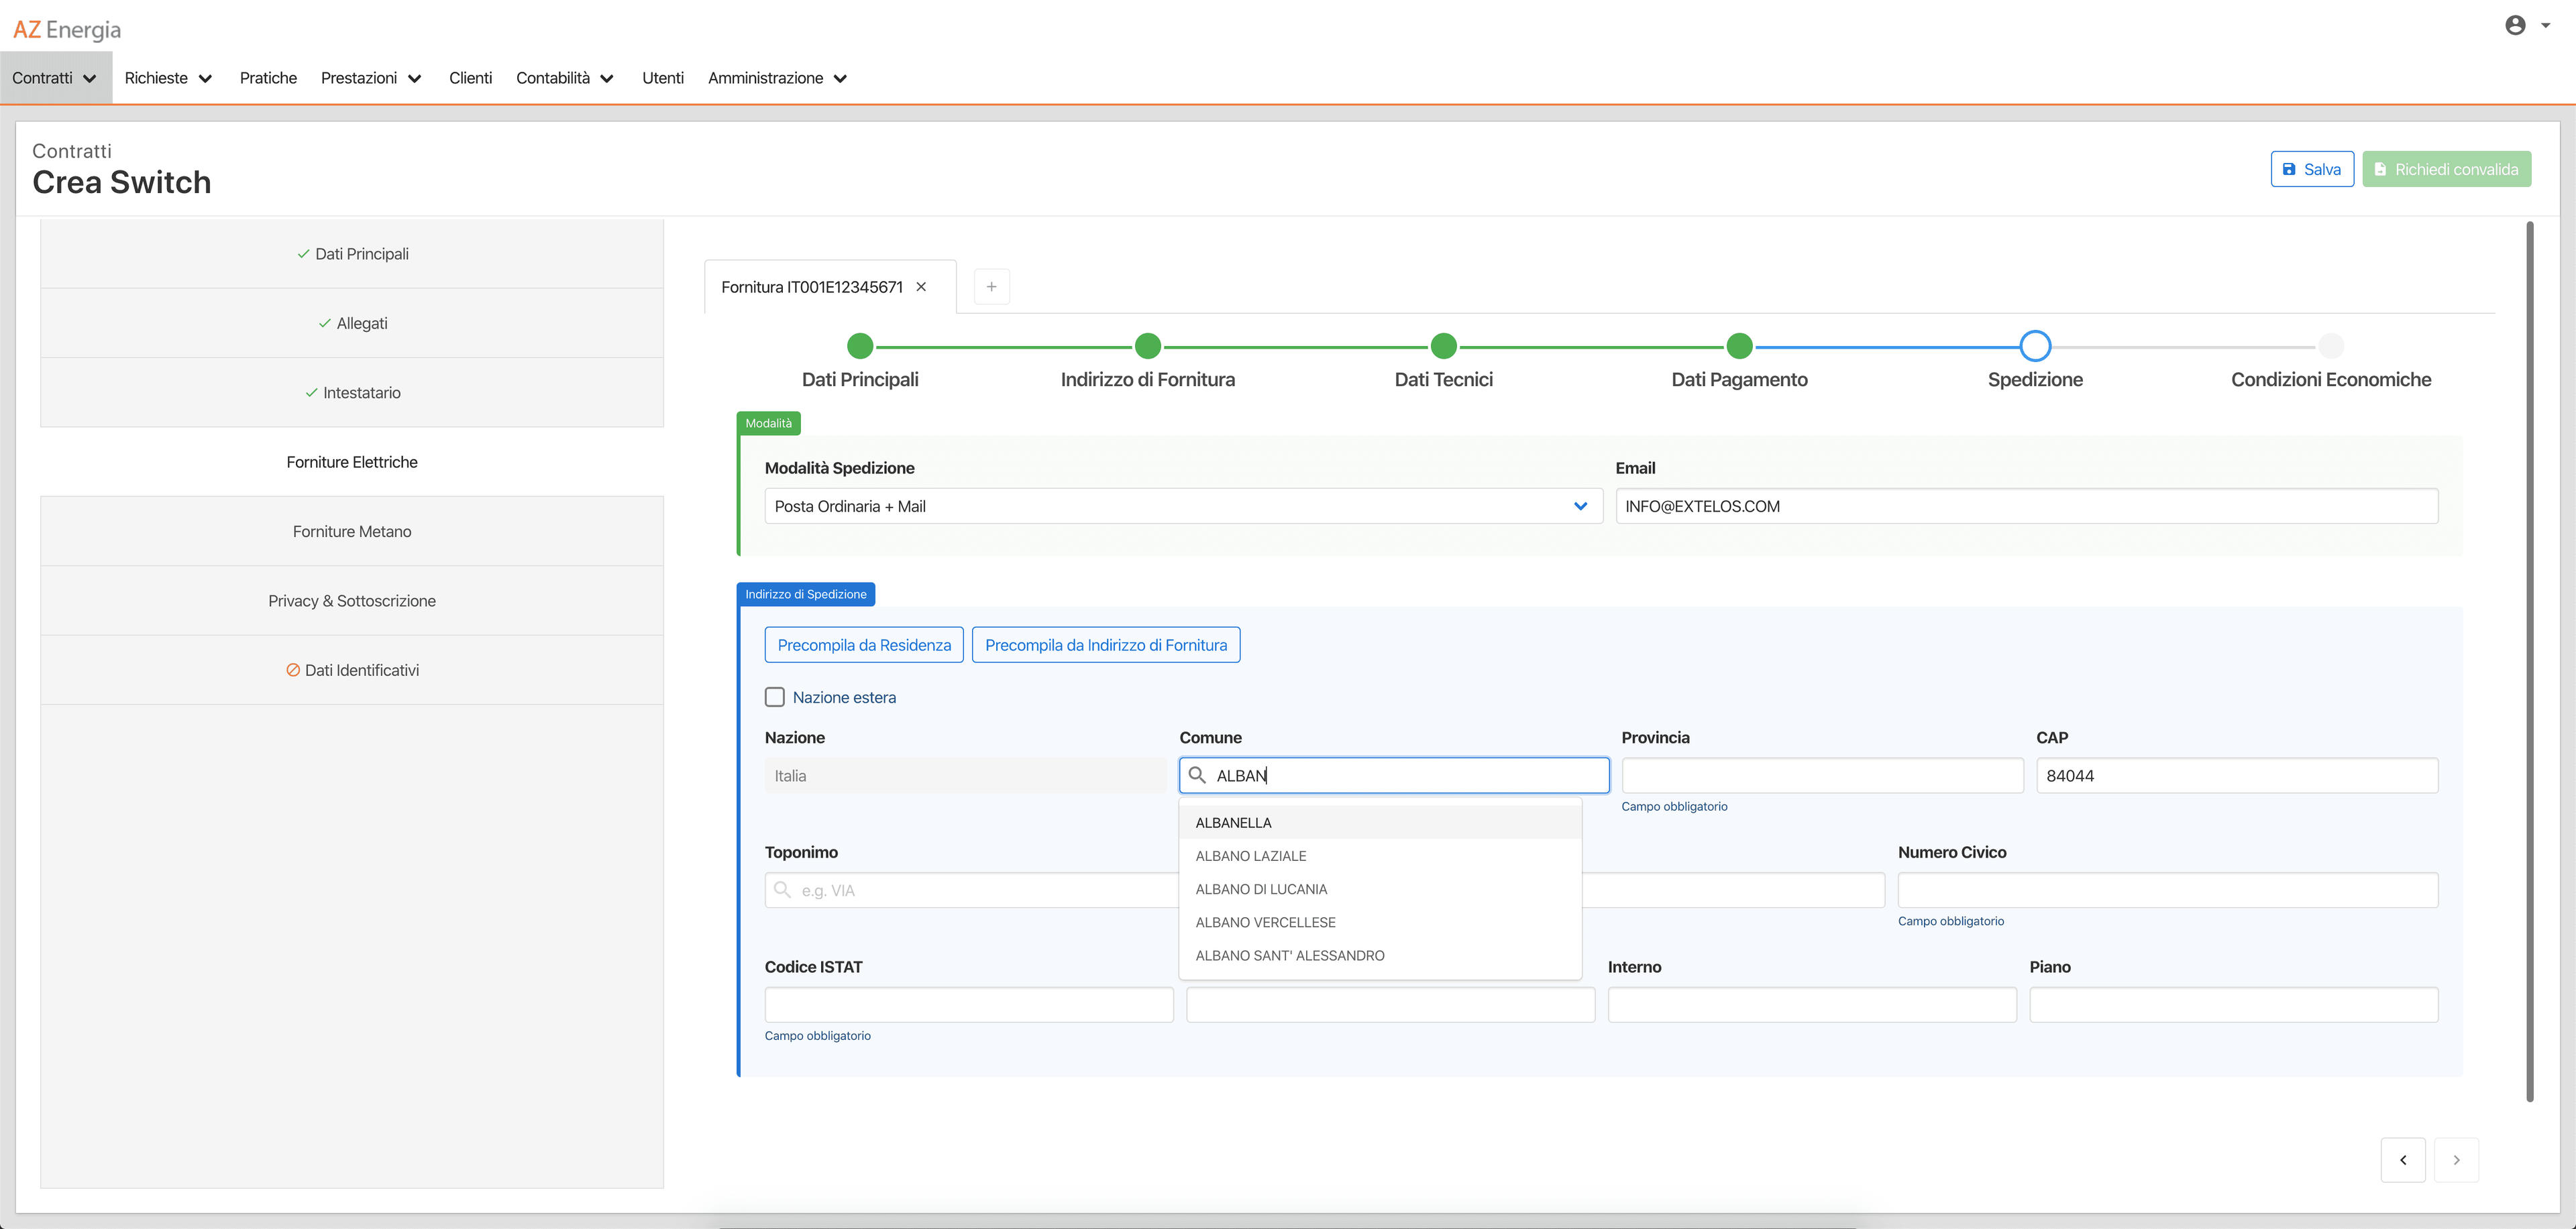This screenshot has width=2576, height=1229.
Task: Click the Piano input field
Action: (x=2234, y=1005)
